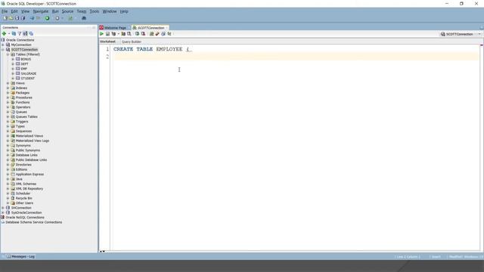Screen dimensions: 484x272
Task: Open the File menu
Action: tap(5, 11)
